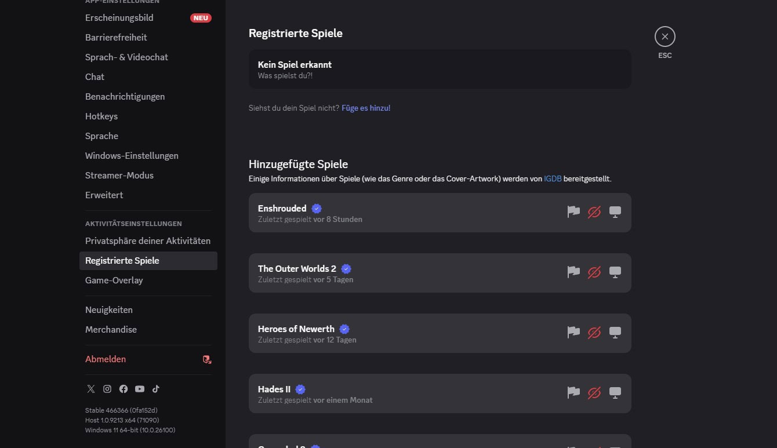Screen dimensions: 777x448
Task: Click the flag icon for Hades II
Action: pos(573,393)
